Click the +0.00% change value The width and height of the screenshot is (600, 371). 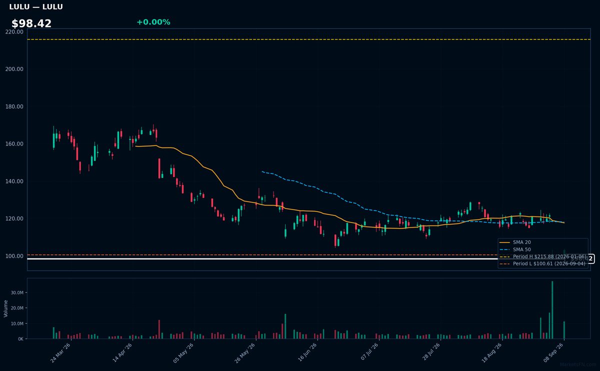(x=153, y=22)
